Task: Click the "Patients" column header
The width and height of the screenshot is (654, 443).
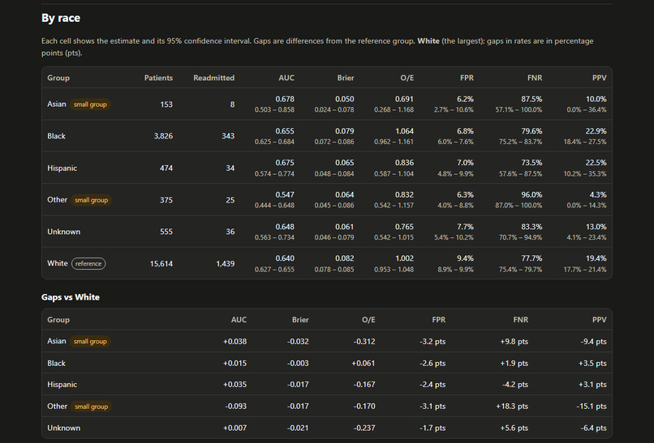Action: pyautogui.click(x=158, y=78)
